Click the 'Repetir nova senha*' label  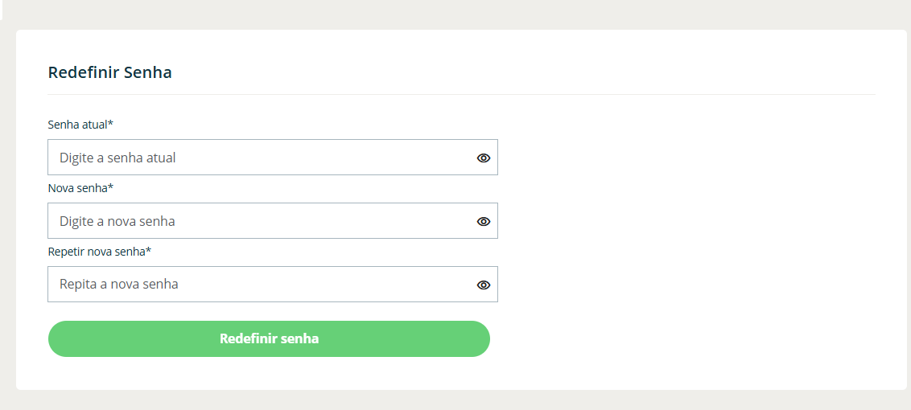click(x=100, y=252)
